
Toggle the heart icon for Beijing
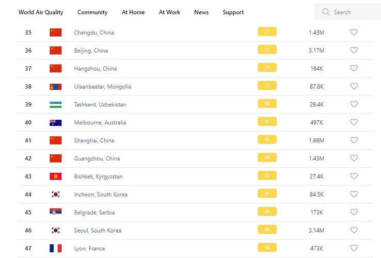[354, 50]
